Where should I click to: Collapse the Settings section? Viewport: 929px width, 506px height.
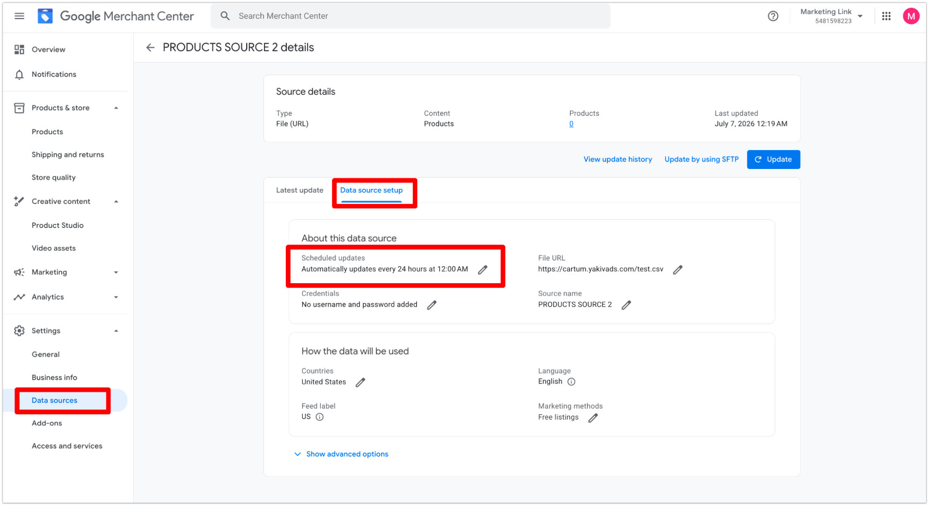(x=116, y=331)
